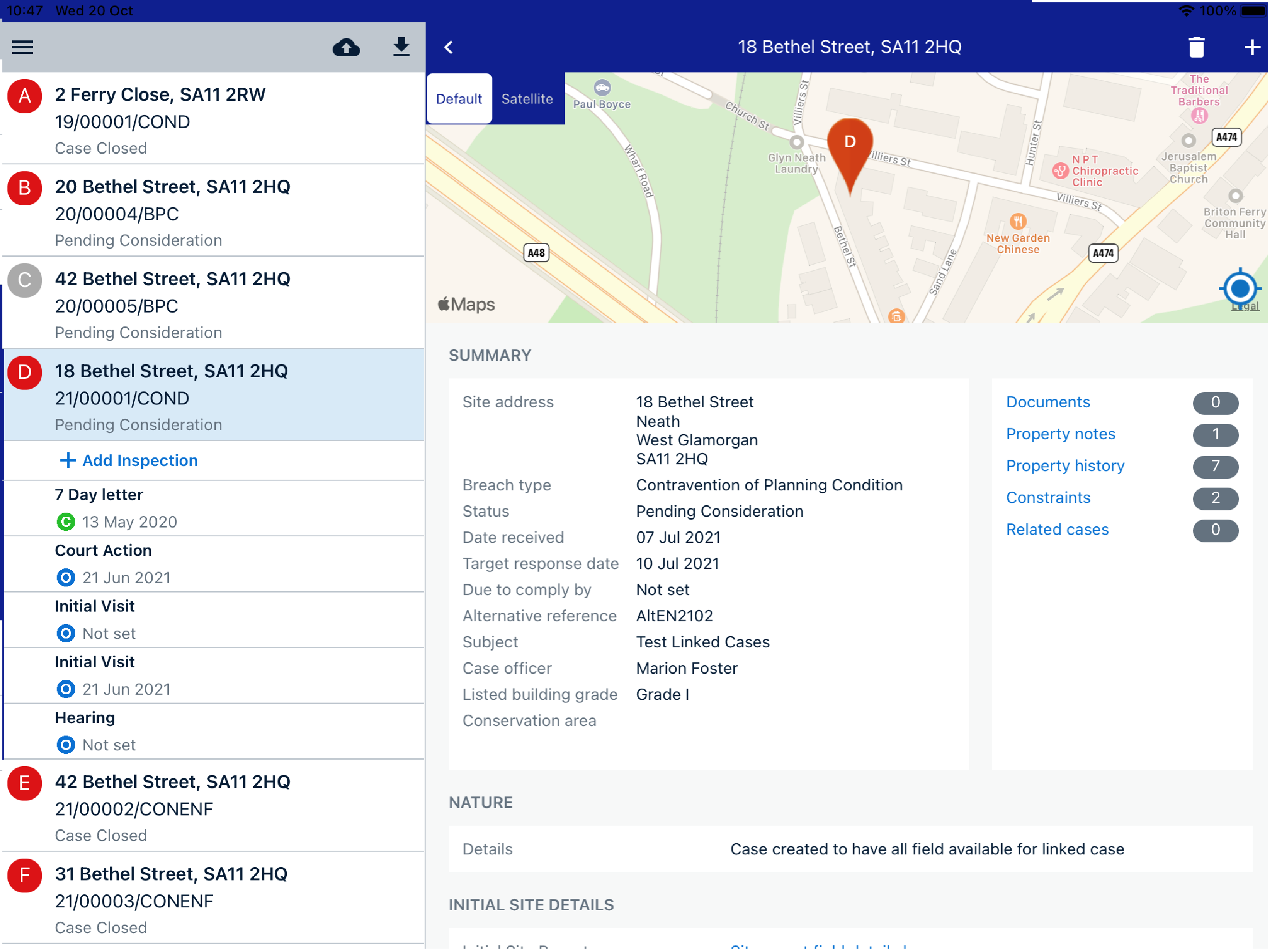Open the Court Action inspection

point(213,564)
